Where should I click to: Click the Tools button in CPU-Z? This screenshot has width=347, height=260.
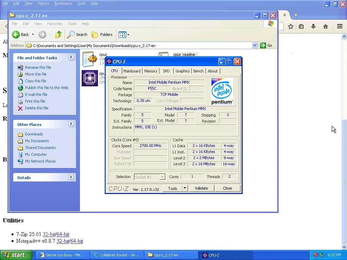tap(172, 188)
